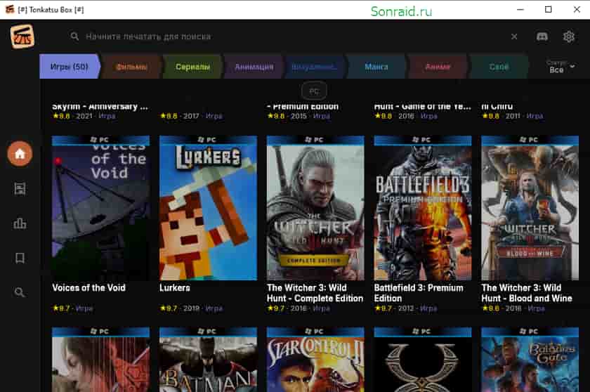
Task: Click the 'PC' platform filter chip
Action: click(x=314, y=91)
